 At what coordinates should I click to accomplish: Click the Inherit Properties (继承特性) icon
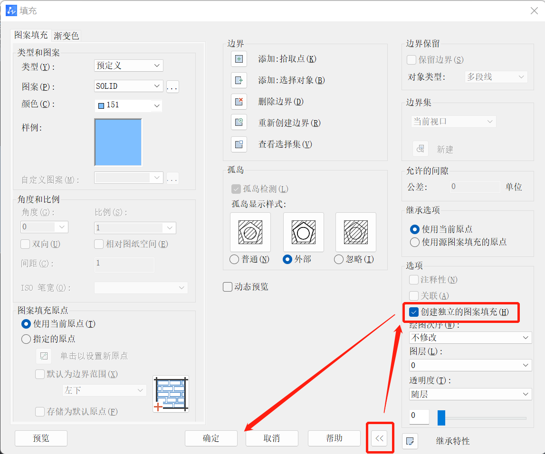[410, 441]
